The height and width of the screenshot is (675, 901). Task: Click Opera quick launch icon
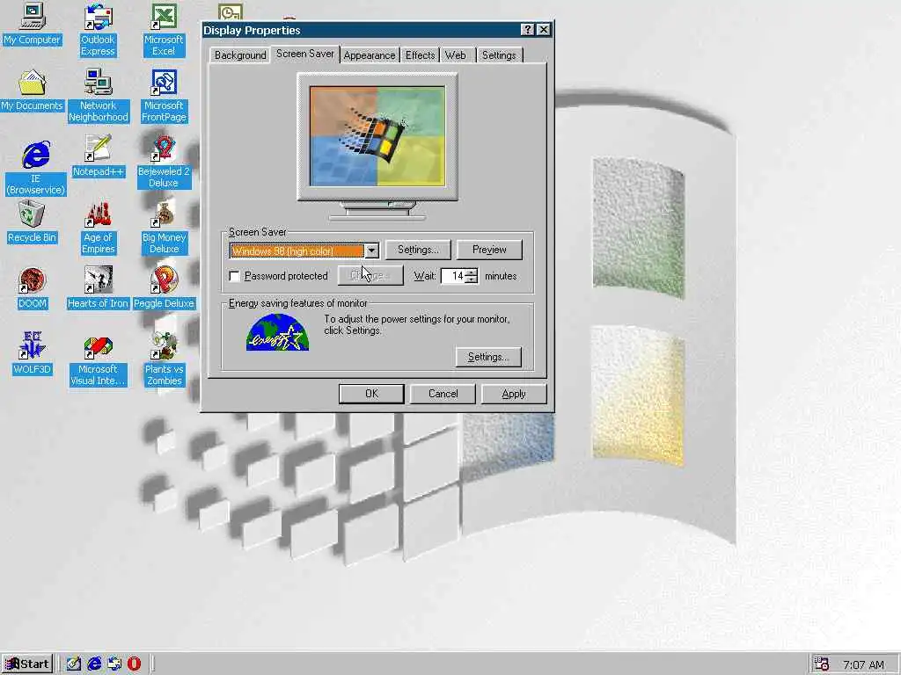tap(134, 664)
